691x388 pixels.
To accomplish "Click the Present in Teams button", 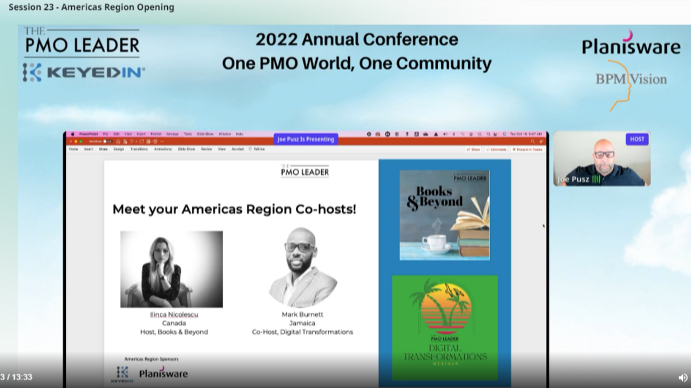I will (x=527, y=149).
